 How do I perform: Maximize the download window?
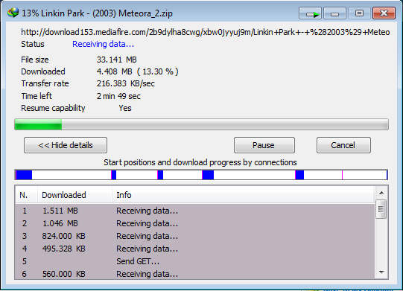[x=359, y=13]
